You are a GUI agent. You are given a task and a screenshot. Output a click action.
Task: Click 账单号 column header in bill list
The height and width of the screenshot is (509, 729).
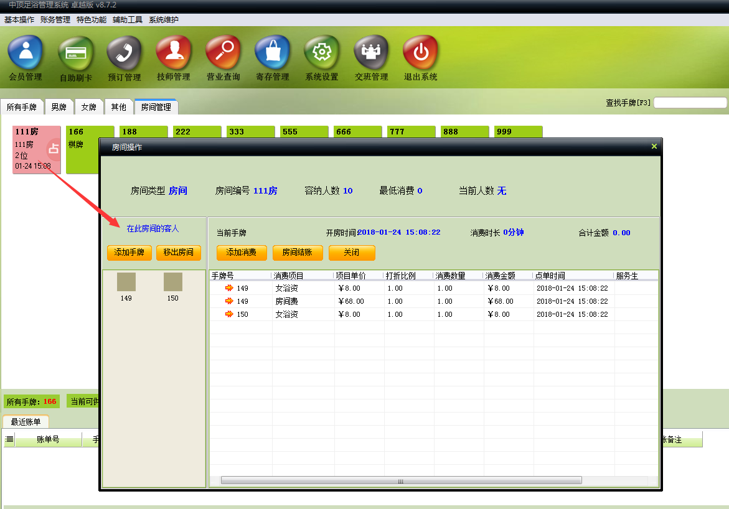49,439
